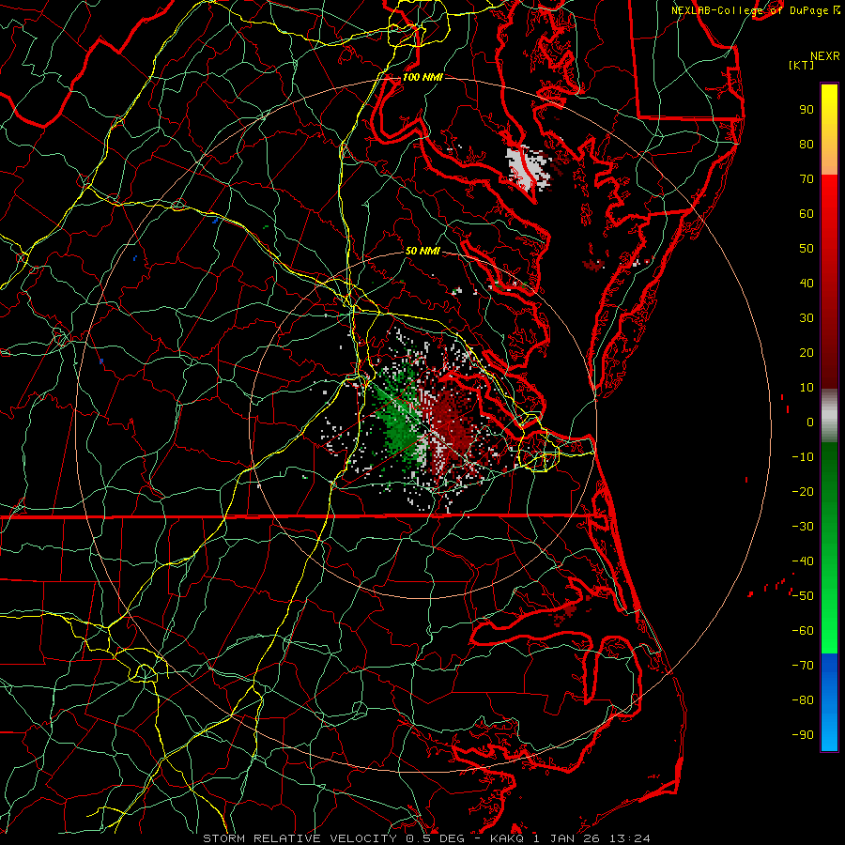
Task: Click the -60 value on the scale
Action: pos(803,631)
